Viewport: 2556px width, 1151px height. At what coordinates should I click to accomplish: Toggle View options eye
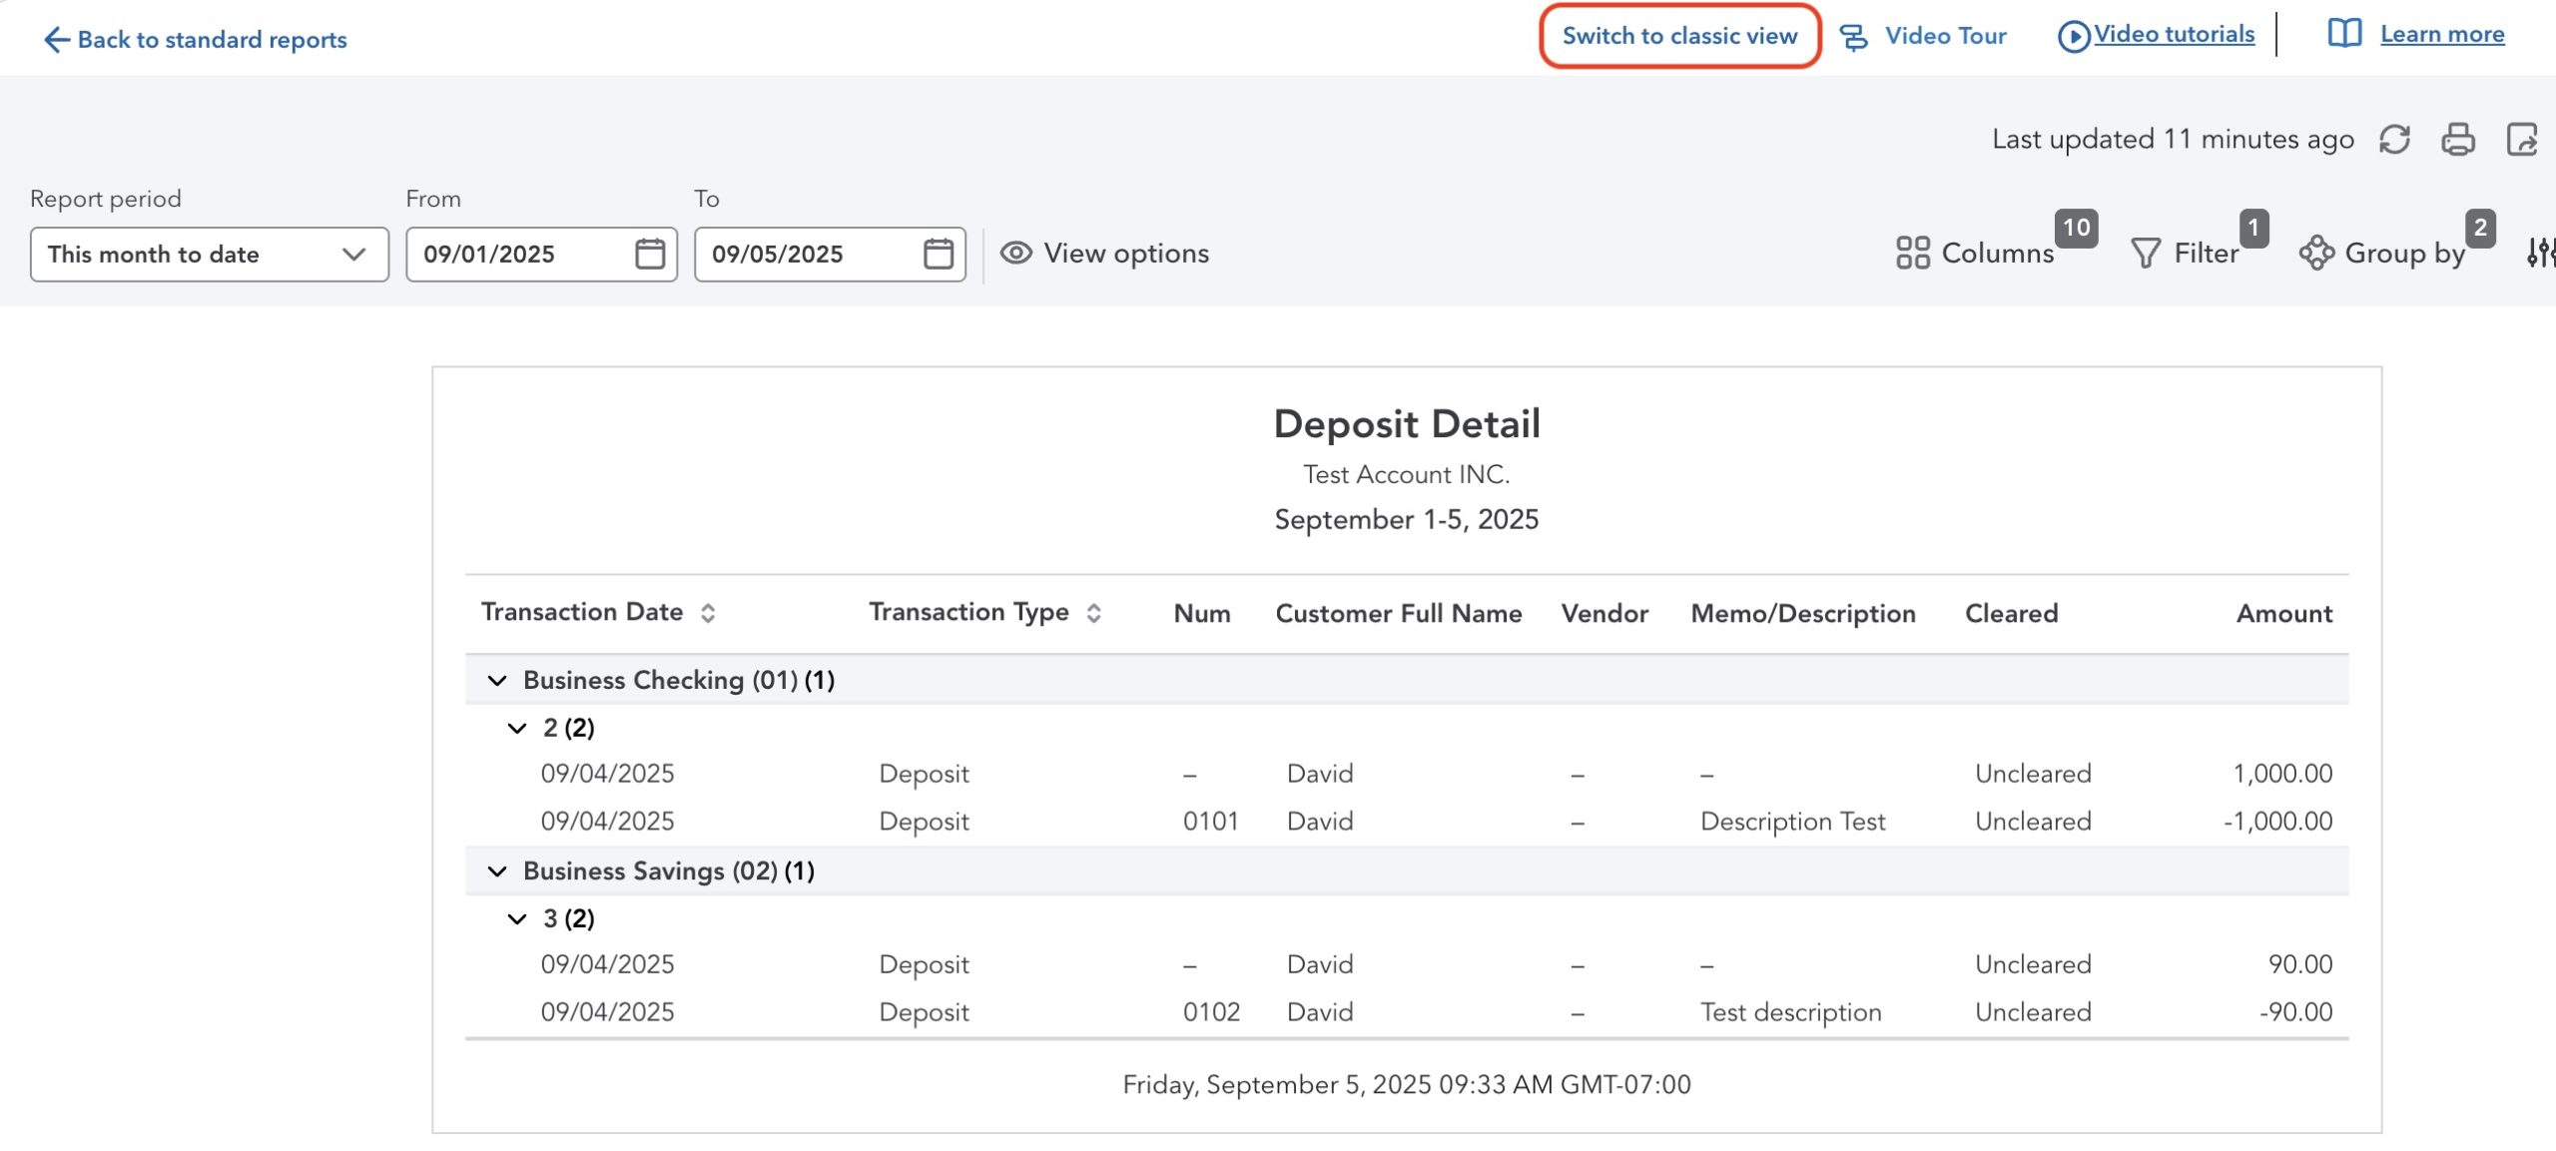point(1015,254)
